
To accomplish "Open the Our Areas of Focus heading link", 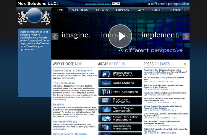I will [x=65, y=121].
